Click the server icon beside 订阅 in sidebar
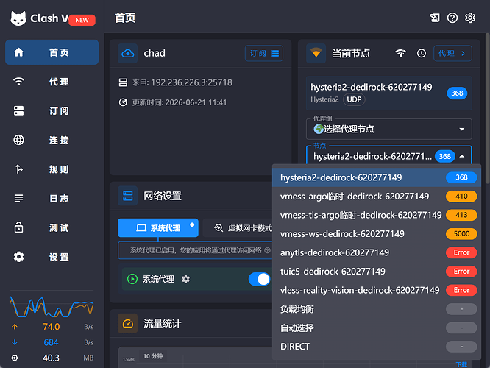 pos(18,110)
